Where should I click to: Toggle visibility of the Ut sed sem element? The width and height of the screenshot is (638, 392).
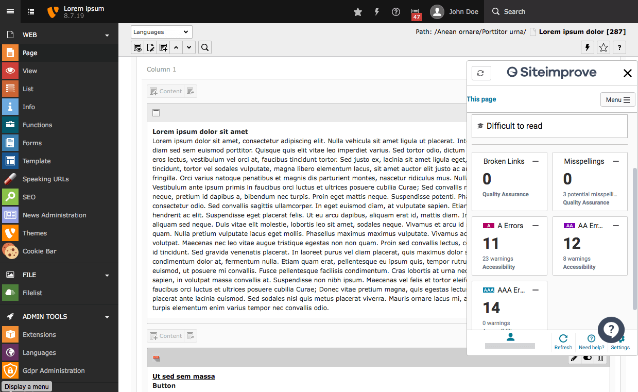587,357
